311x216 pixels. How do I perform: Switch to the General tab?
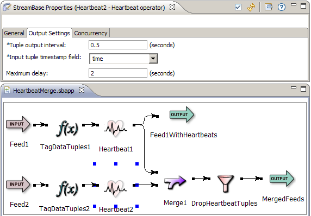pyautogui.click(x=14, y=33)
